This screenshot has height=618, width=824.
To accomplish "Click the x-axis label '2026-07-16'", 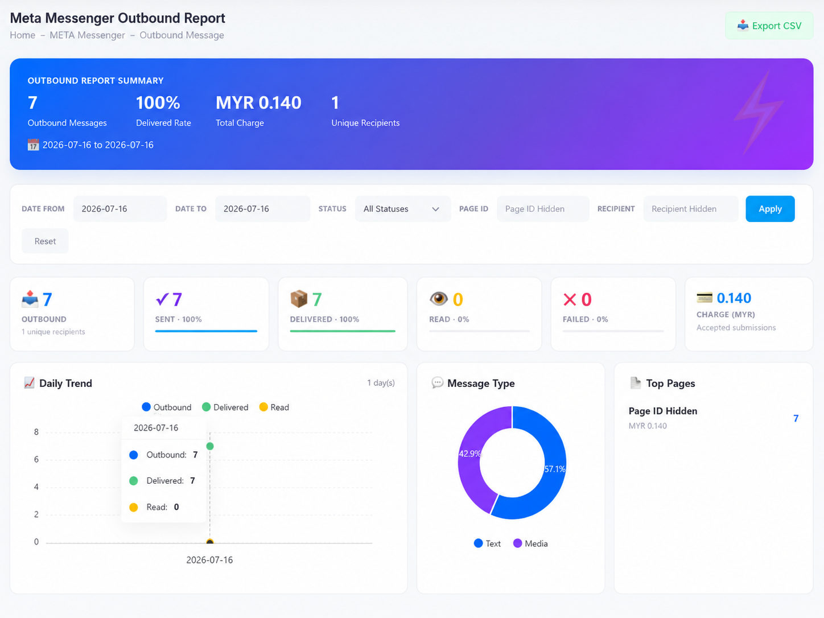I will (x=209, y=560).
